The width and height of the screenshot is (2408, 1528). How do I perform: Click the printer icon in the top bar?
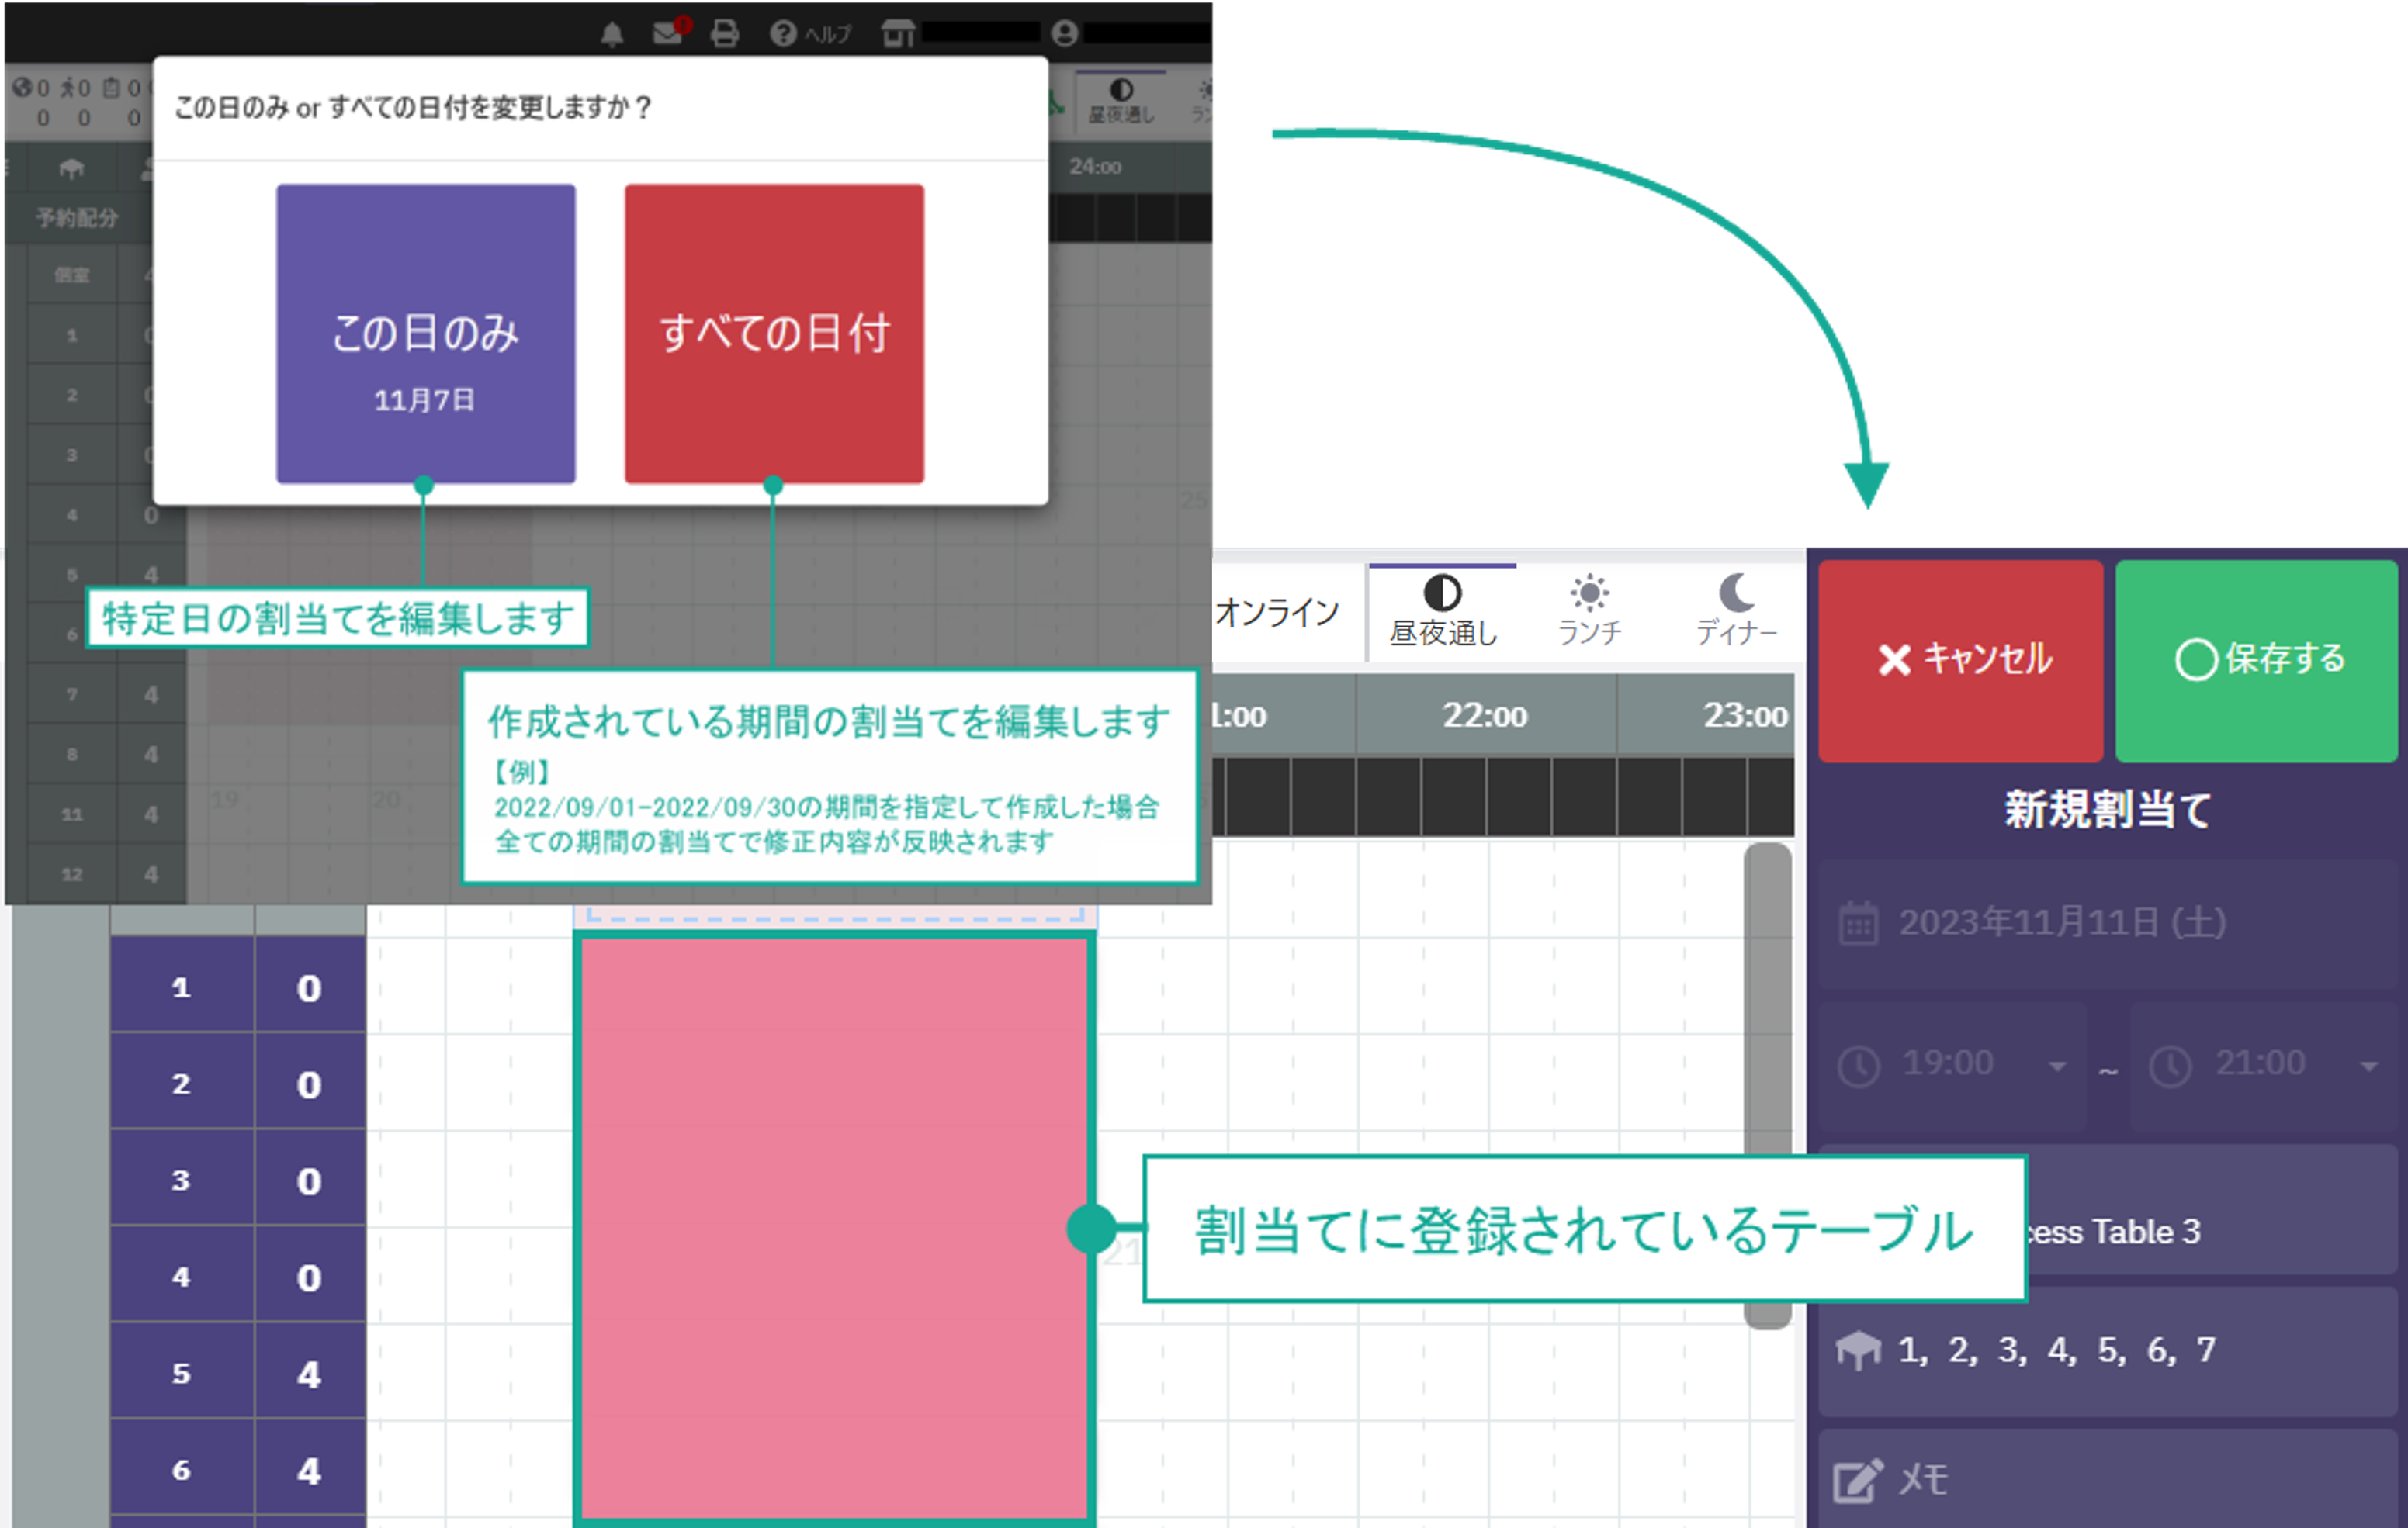(725, 34)
